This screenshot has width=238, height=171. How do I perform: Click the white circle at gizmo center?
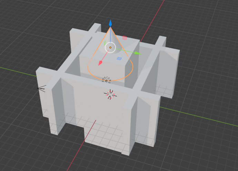(x=110, y=48)
